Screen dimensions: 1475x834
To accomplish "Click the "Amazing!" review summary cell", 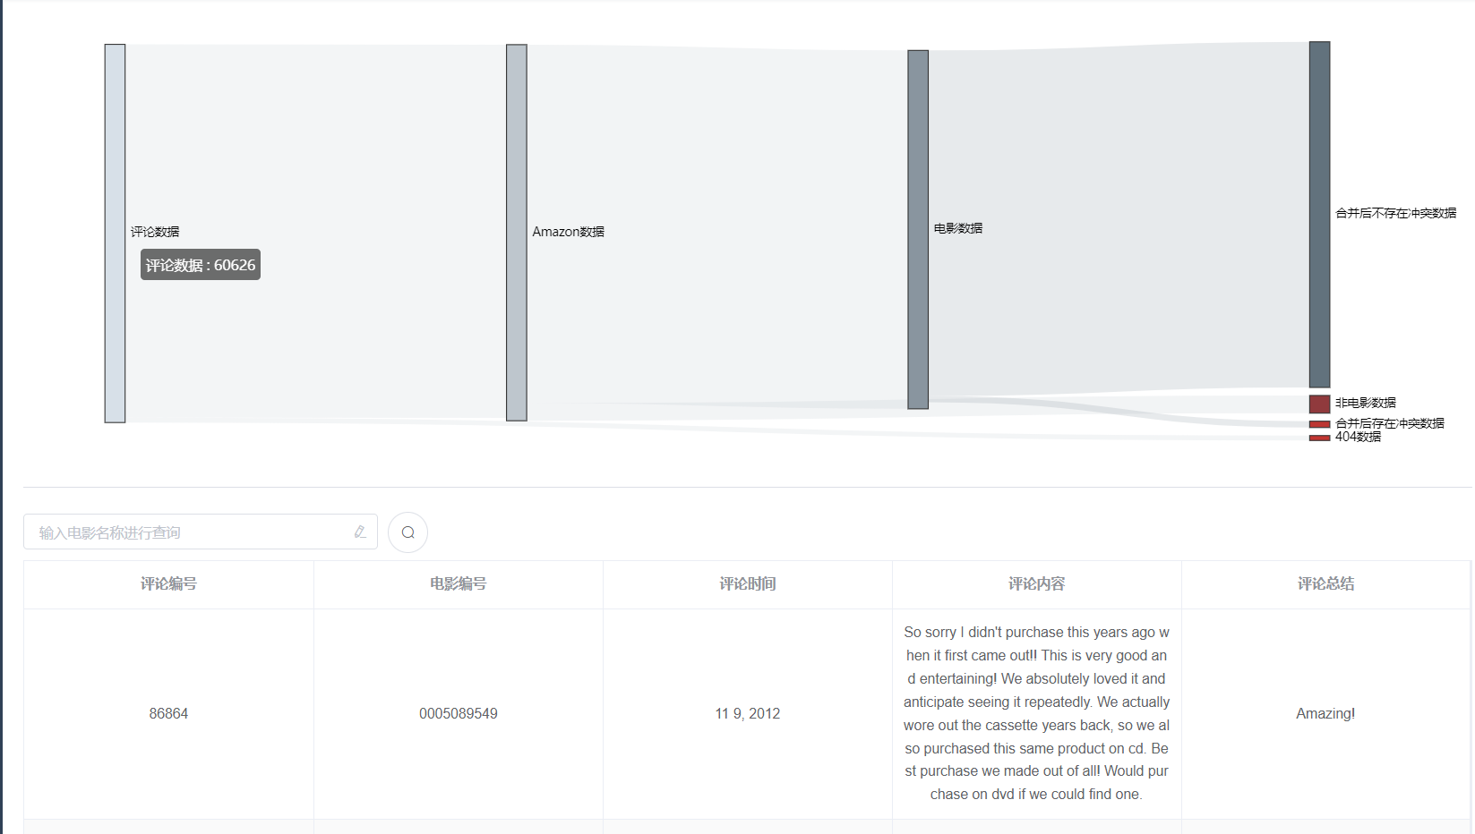I will [1325, 713].
